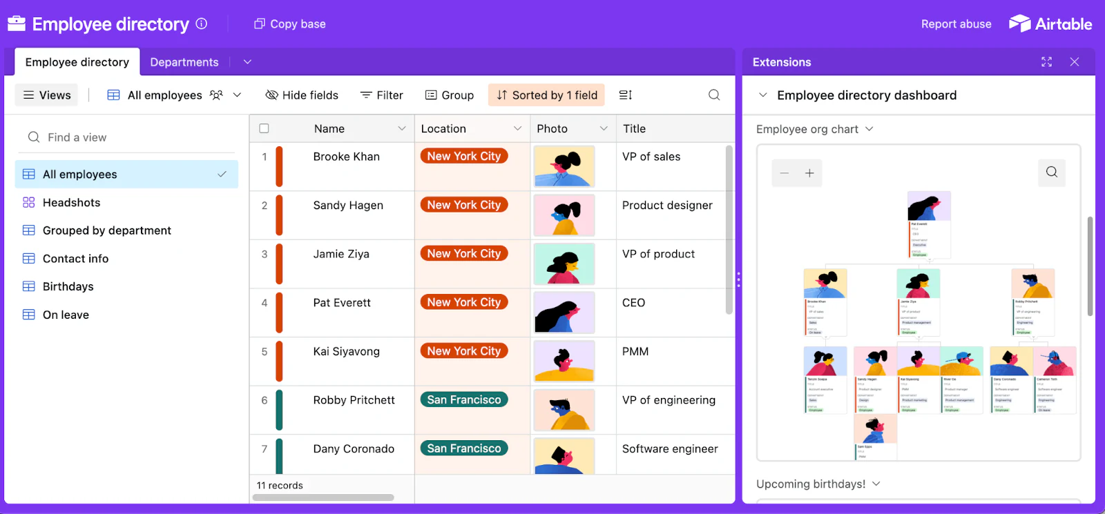Open the Group option
Image resolution: width=1105 pixels, height=514 pixels.
coord(450,95)
